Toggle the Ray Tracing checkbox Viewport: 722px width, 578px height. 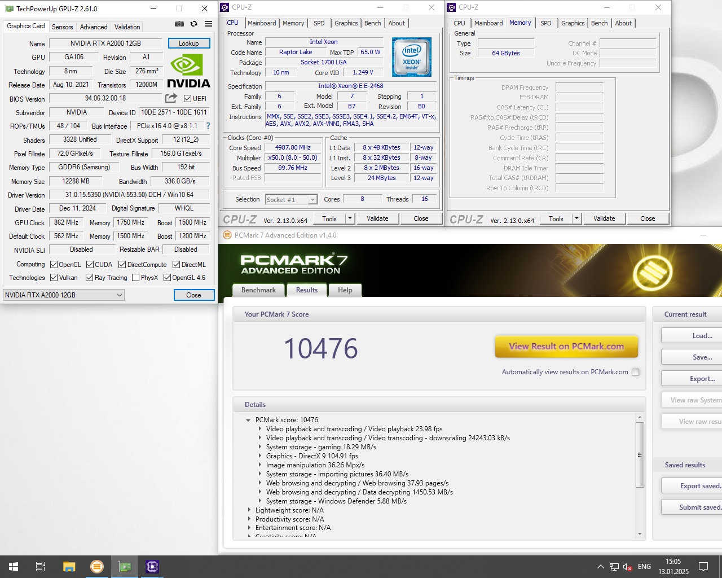pos(89,277)
